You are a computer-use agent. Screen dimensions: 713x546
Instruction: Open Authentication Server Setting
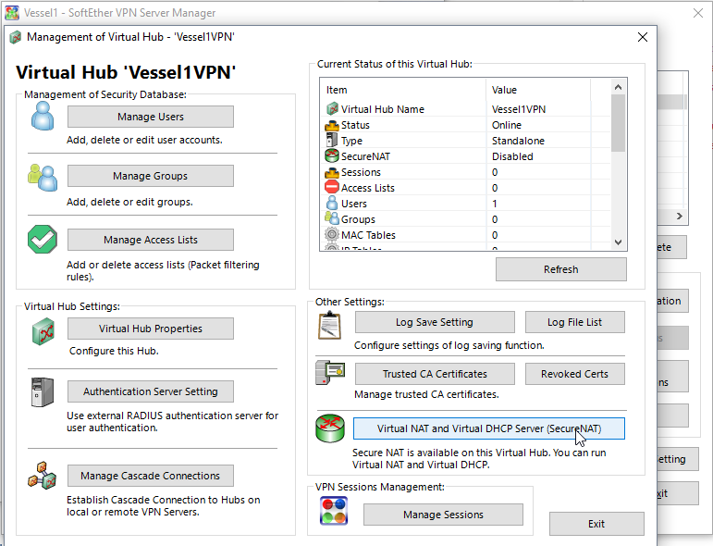pyautogui.click(x=151, y=391)
